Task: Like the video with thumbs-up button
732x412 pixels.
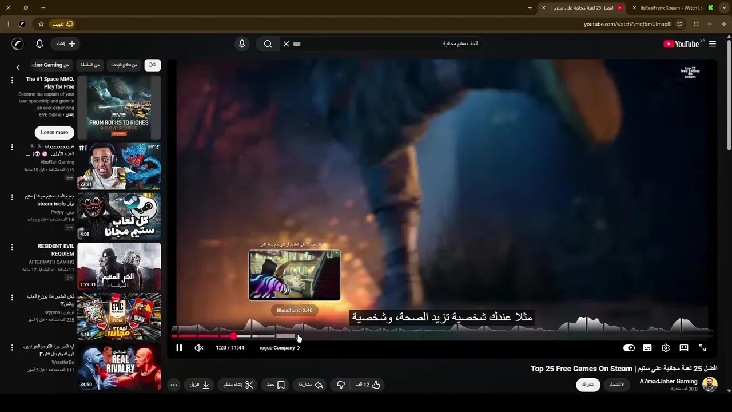Action: point(368,385)
